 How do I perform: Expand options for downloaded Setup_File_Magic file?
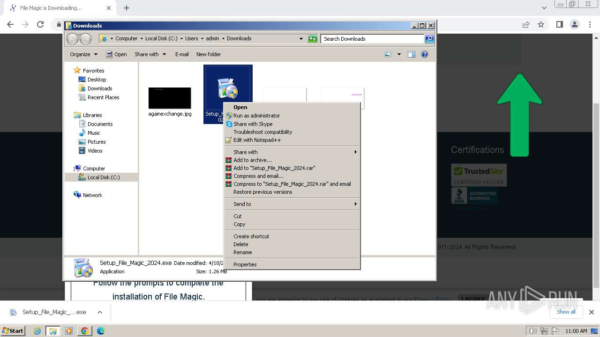99,312
